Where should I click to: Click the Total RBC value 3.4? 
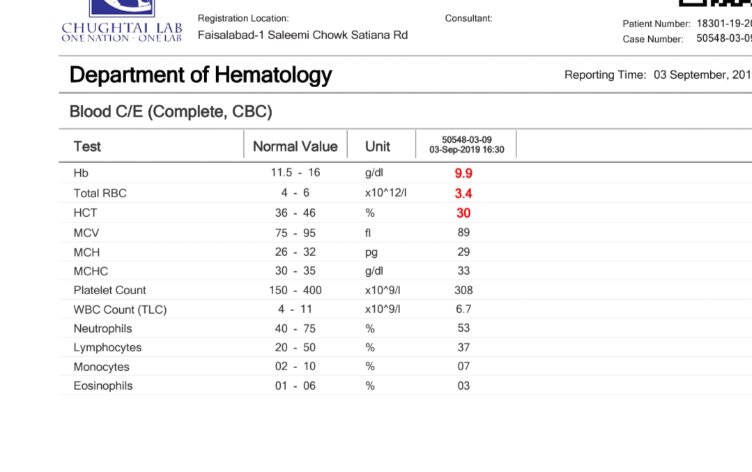click(463, 193)
